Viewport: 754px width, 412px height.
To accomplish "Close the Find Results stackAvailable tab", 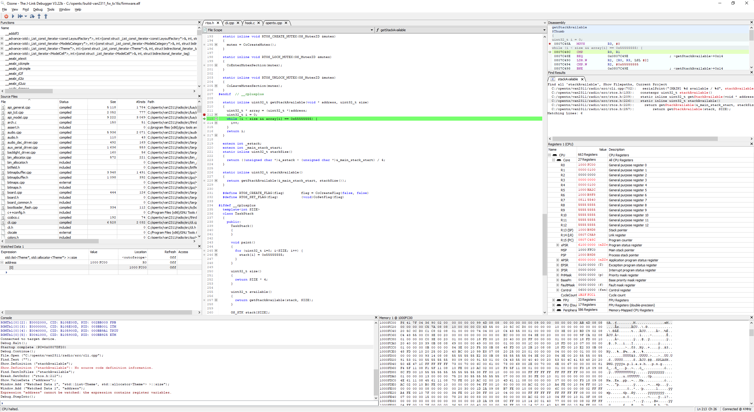I will 582,79.
